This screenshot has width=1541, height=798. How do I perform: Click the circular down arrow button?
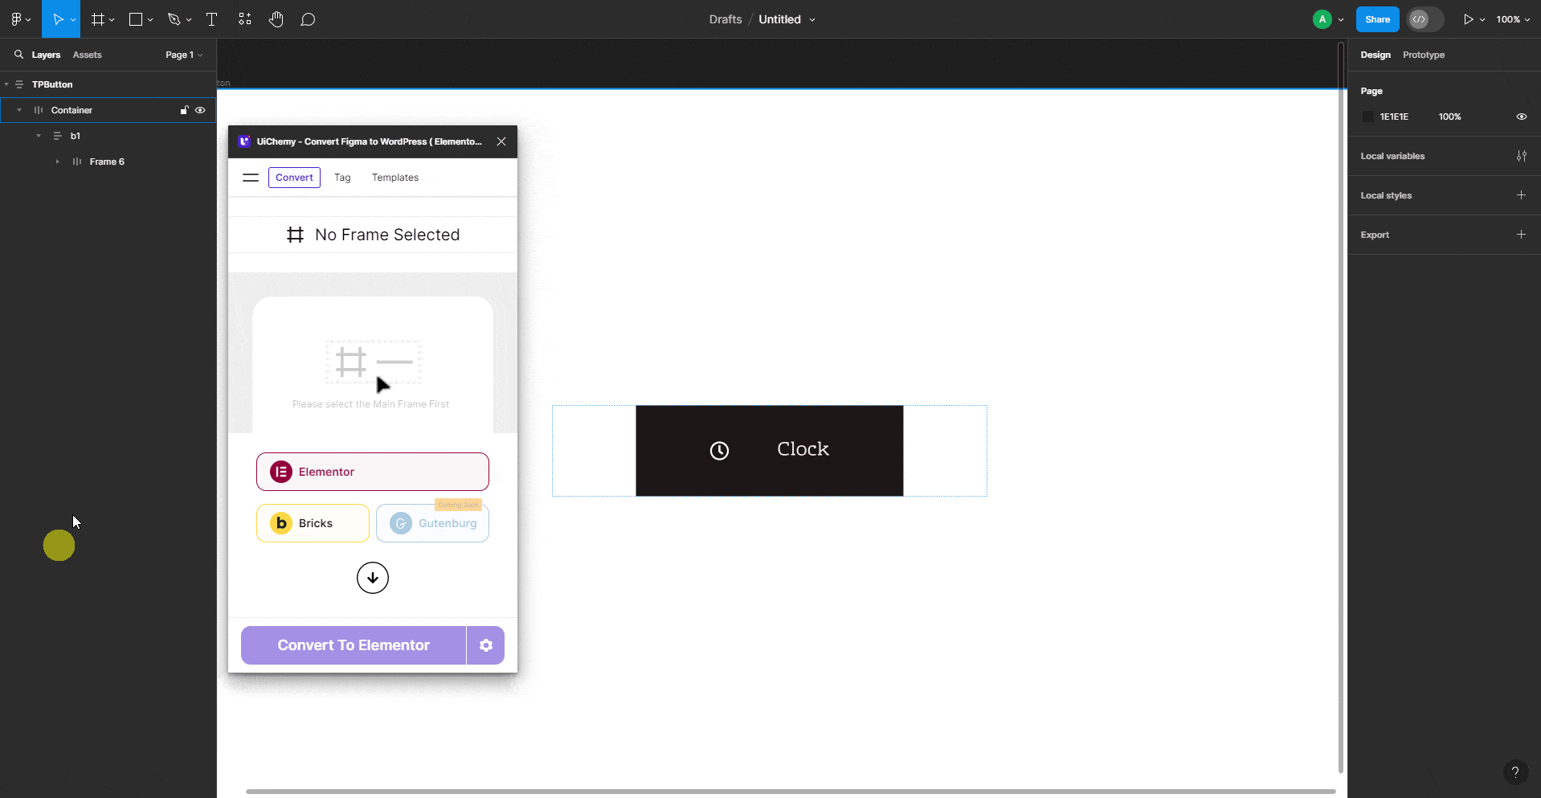pos(373,578)
